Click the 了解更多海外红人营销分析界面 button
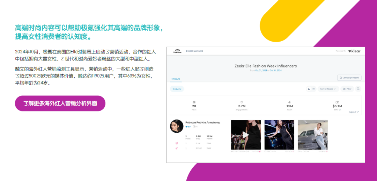Screen dimensions: 377x181 pyautogui.click(x=60, y=103)
